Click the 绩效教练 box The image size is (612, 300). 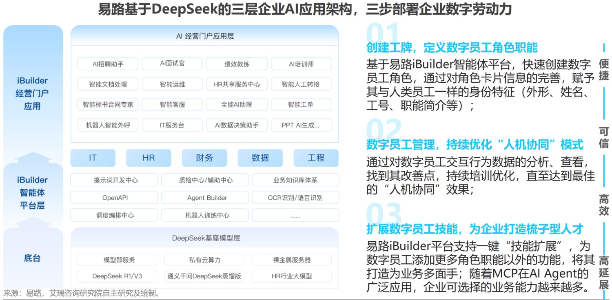[x=237, y=64]
